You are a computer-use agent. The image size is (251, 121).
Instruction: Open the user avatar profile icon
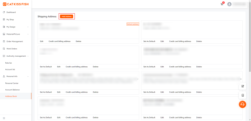pyautogui.click(x=229, y=4)
